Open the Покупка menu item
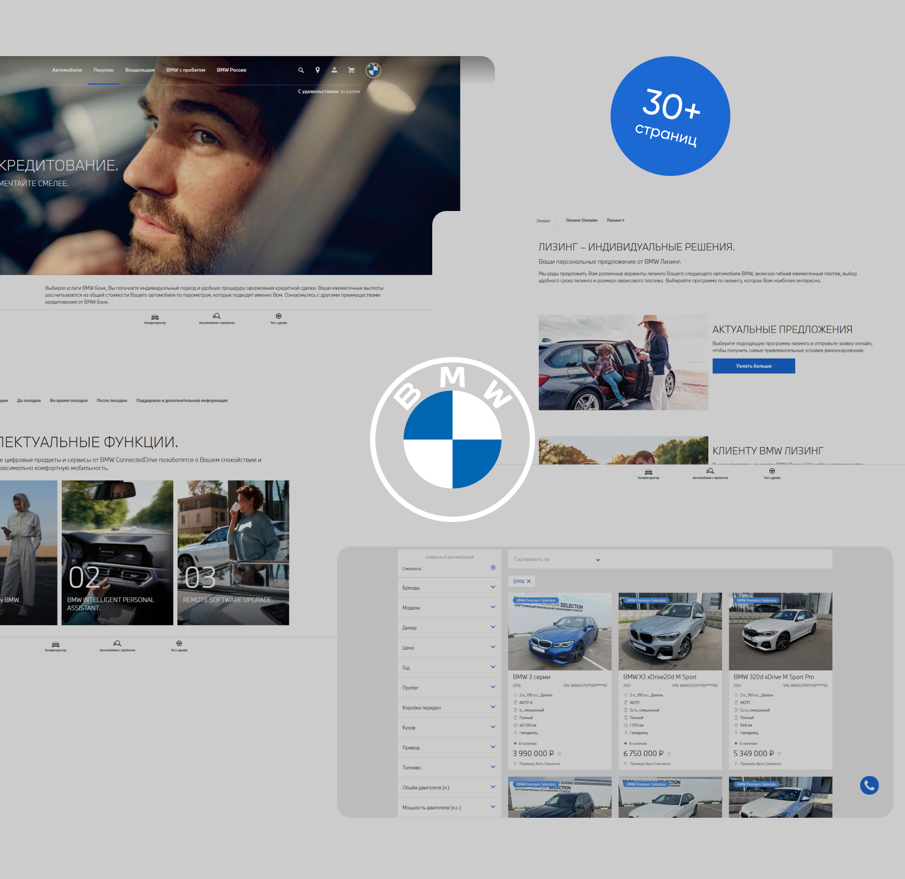The image size is (905, 879). pos(103,70)
